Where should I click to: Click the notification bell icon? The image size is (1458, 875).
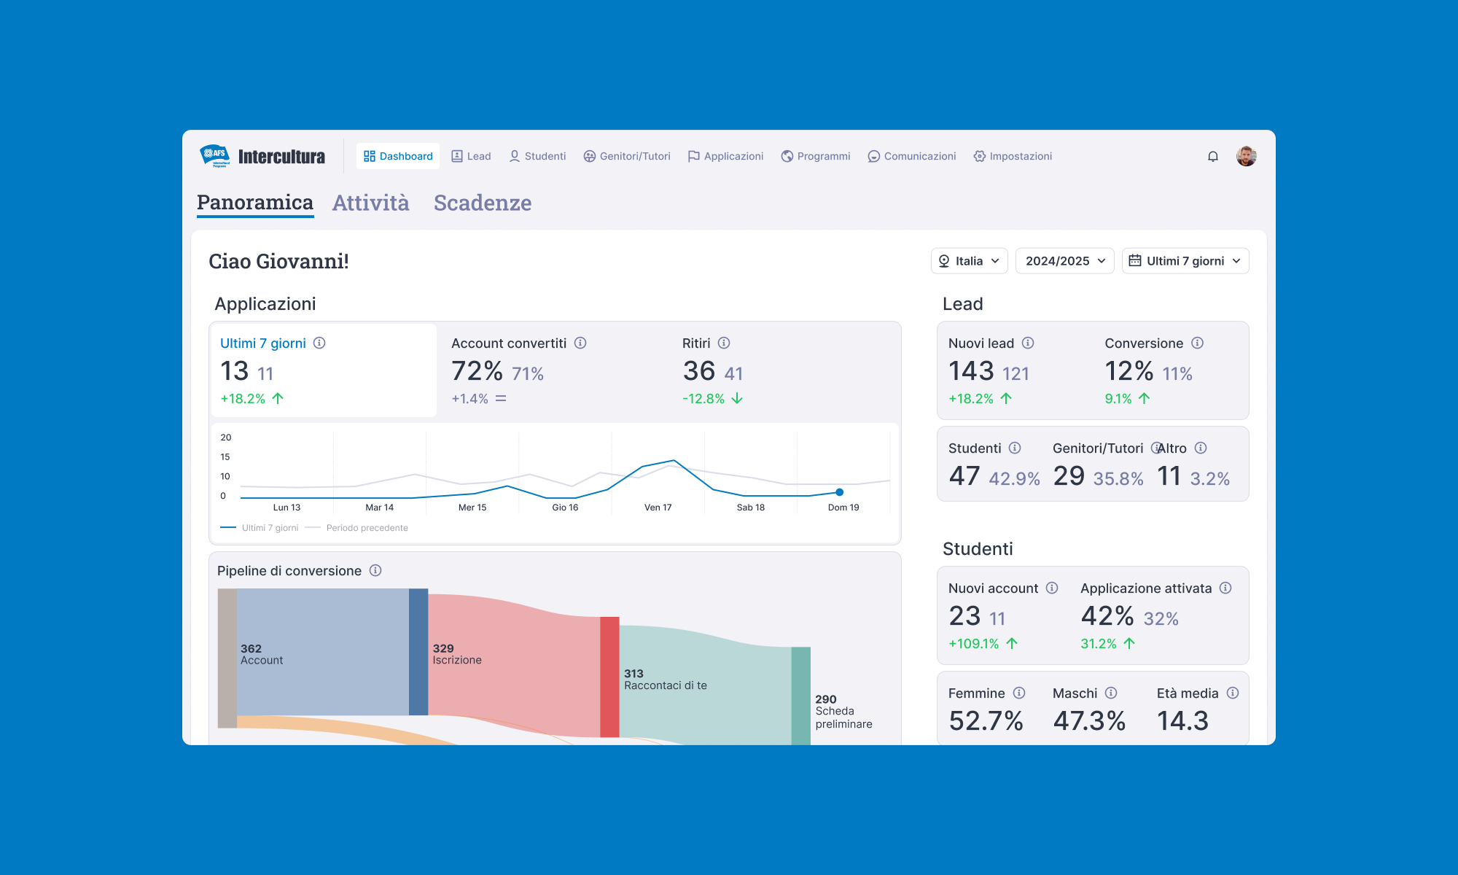(x=1212, y=156)
